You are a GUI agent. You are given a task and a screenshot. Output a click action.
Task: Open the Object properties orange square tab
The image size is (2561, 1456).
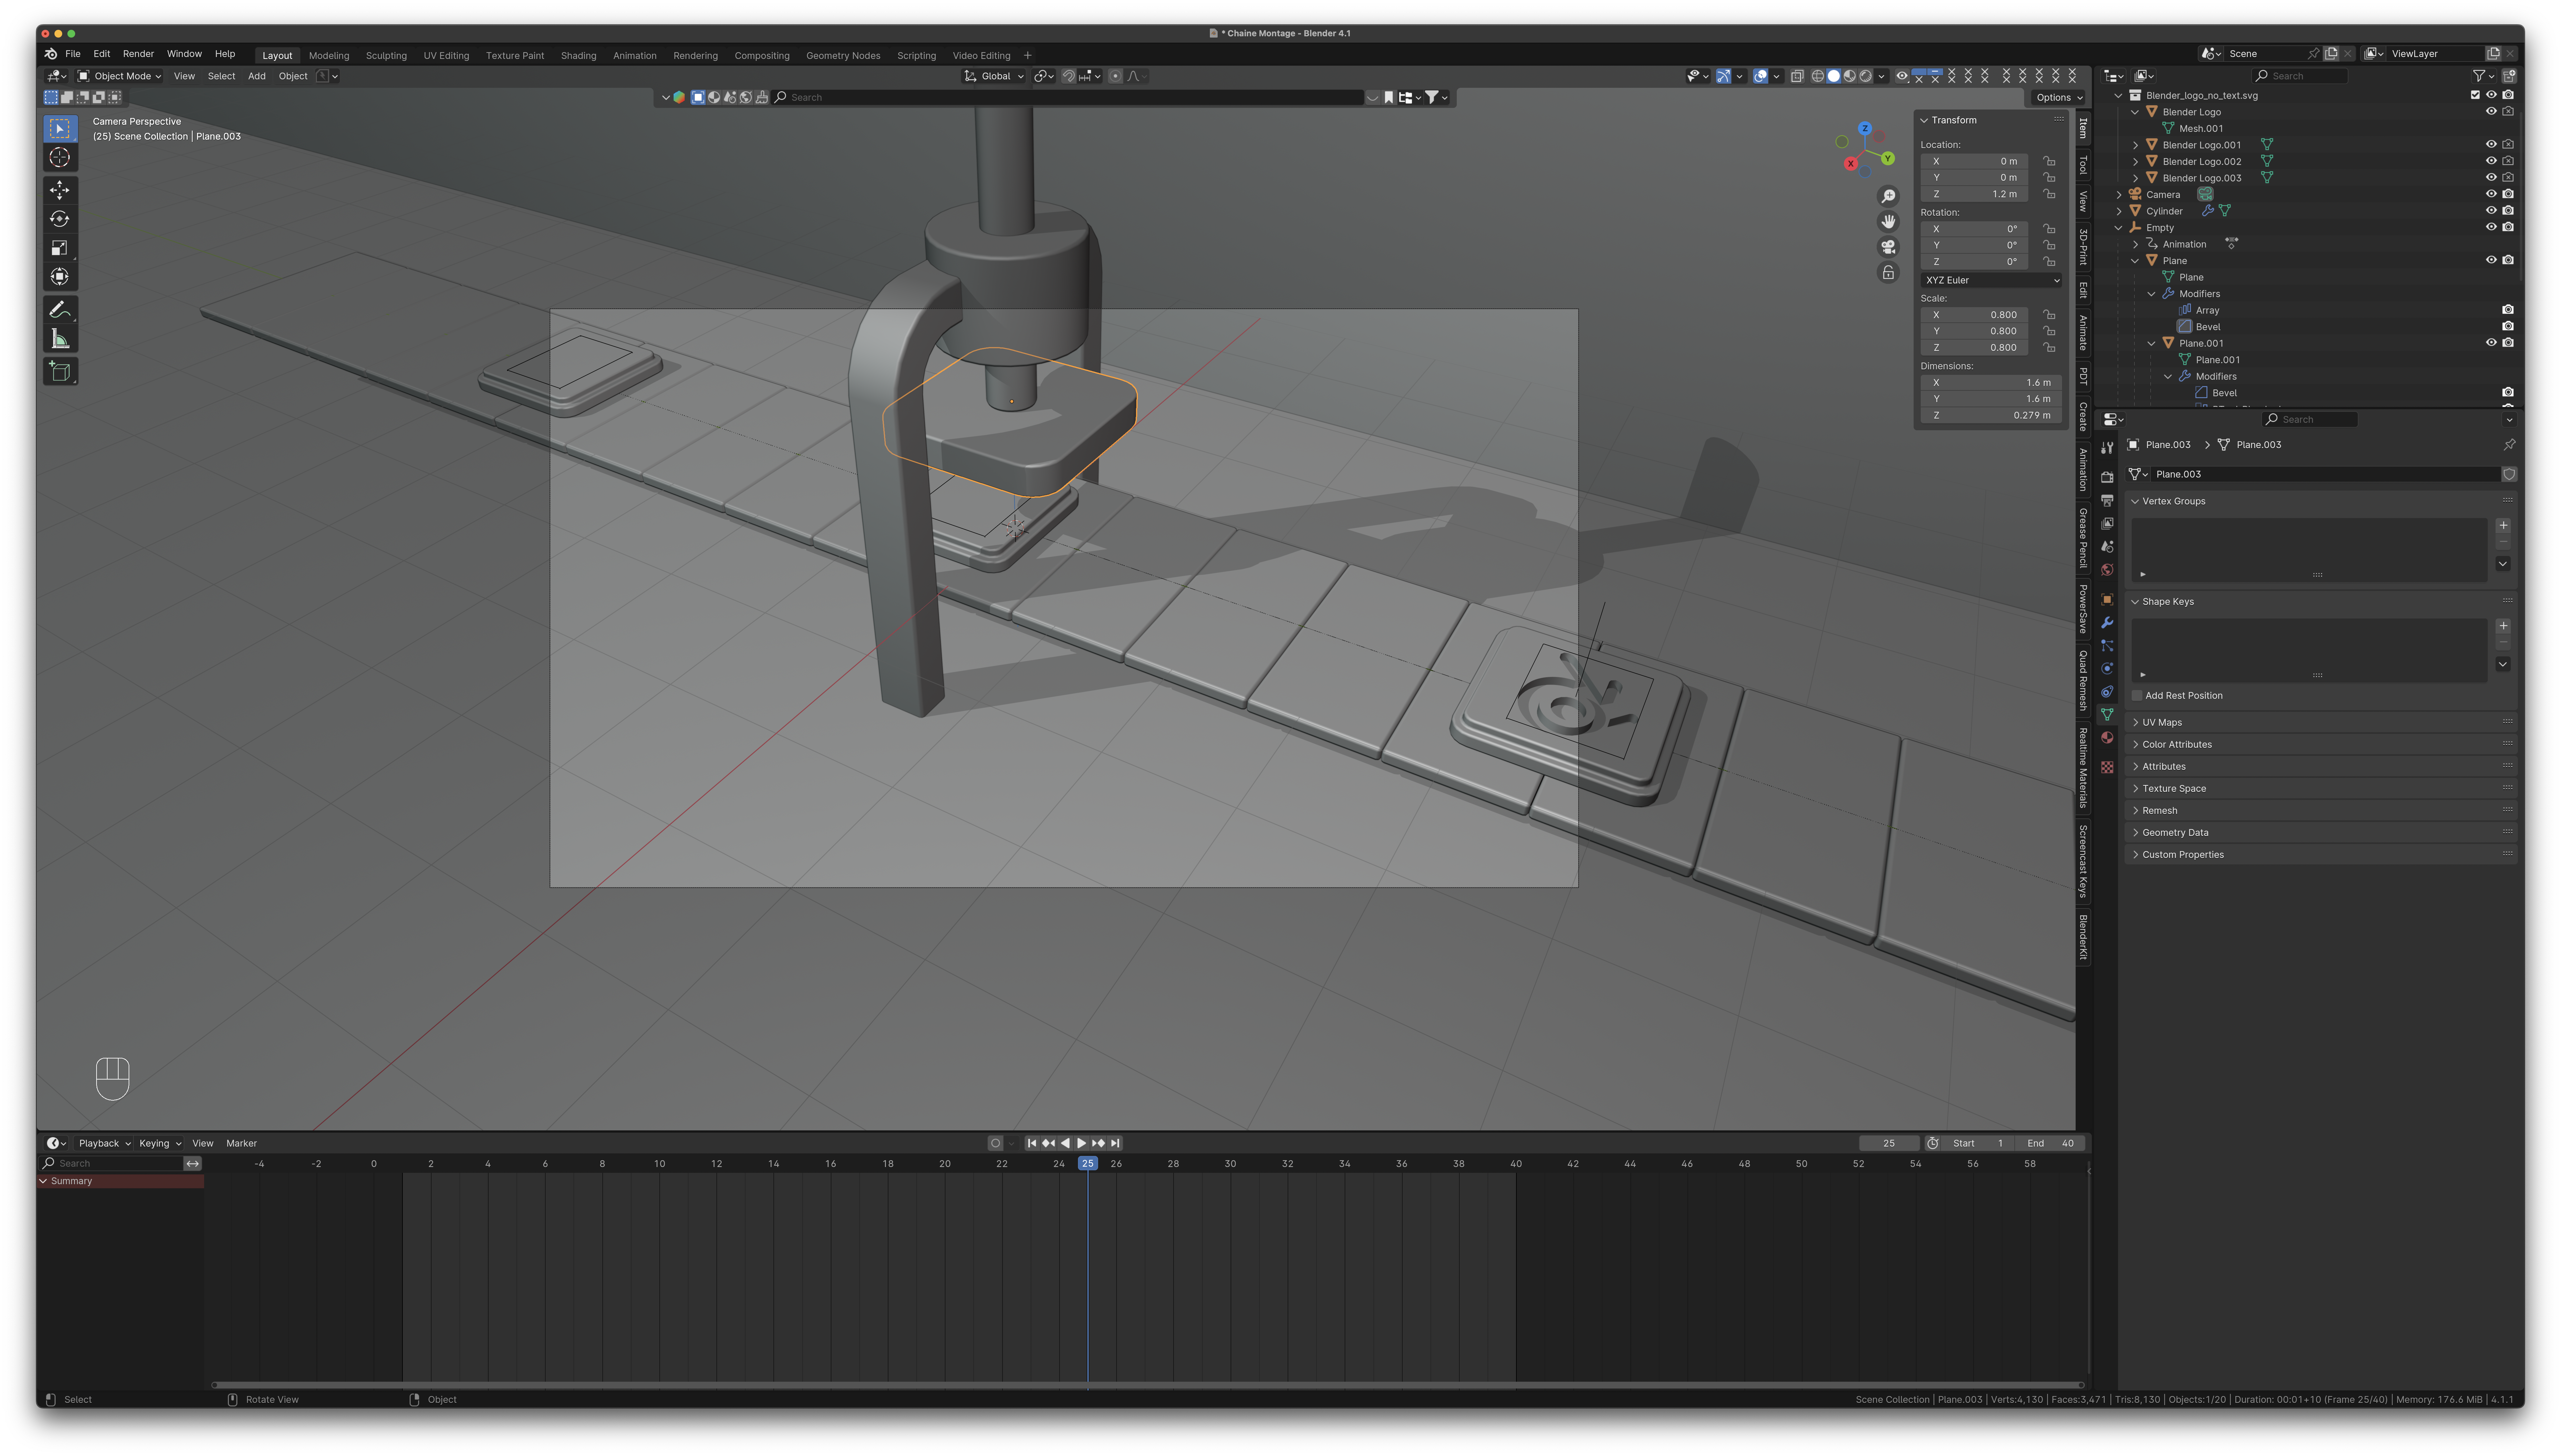[2107, 600]
